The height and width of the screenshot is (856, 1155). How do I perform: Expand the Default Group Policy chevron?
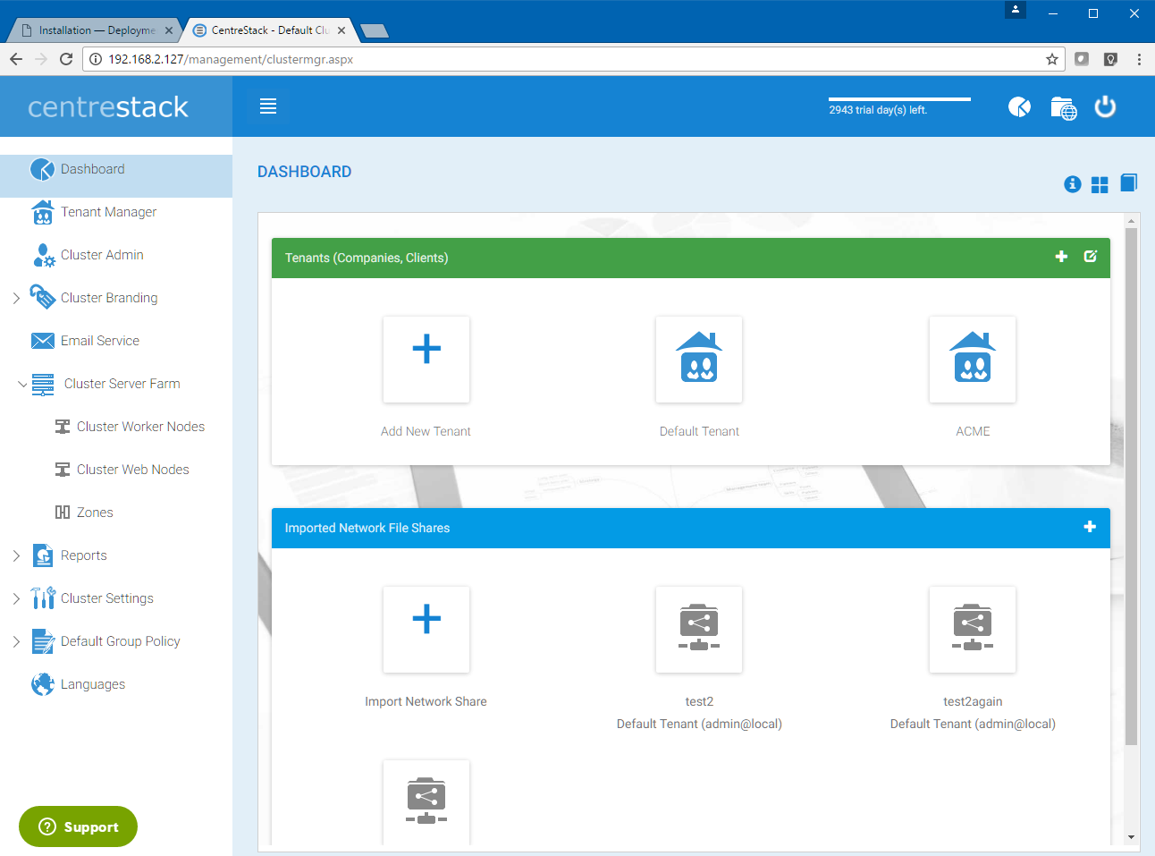(x=16, y=641)
